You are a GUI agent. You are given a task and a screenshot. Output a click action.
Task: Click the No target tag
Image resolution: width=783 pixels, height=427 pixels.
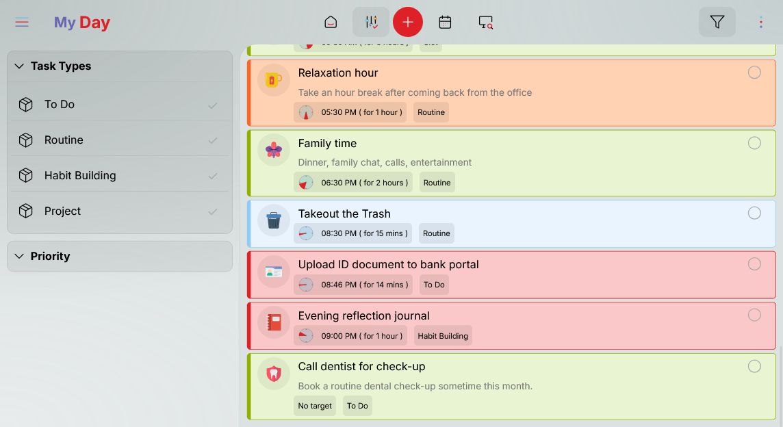coord(315,406)
